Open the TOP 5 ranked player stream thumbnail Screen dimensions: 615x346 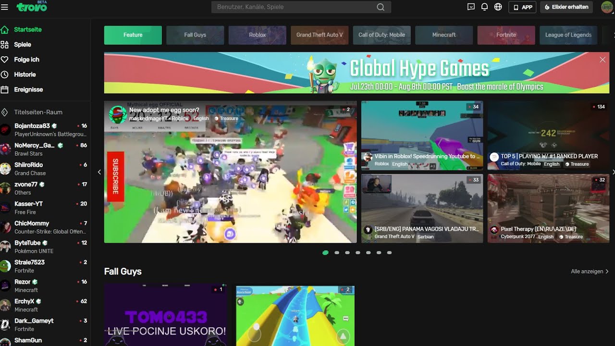(x=548, y=136)
